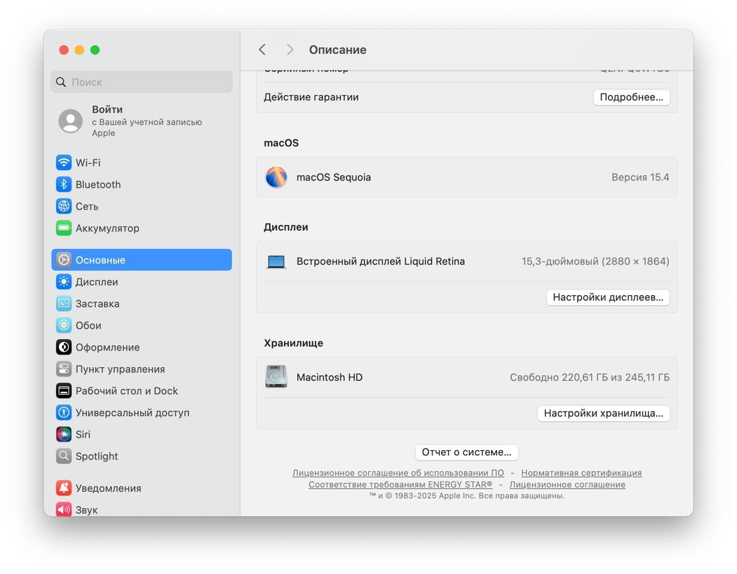Screen dimensions: 737x574
Task: Click Свободно 220,61 ГБ из 245,11 ГБ
Action: point(590,377)
